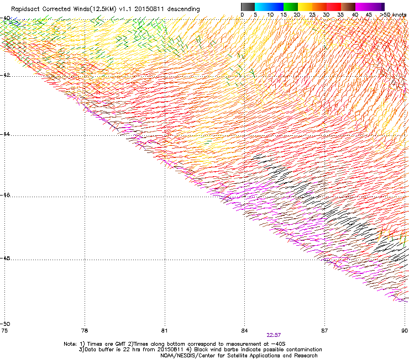
Task: Click the plot title Rapidscat Corrected Winds
Action: tap(106, 9)
